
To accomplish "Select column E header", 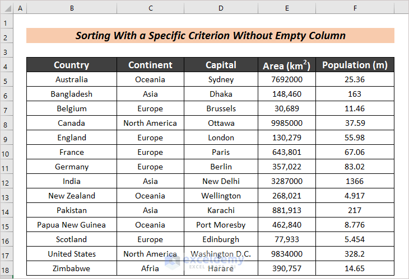I will tap(286, 9).
